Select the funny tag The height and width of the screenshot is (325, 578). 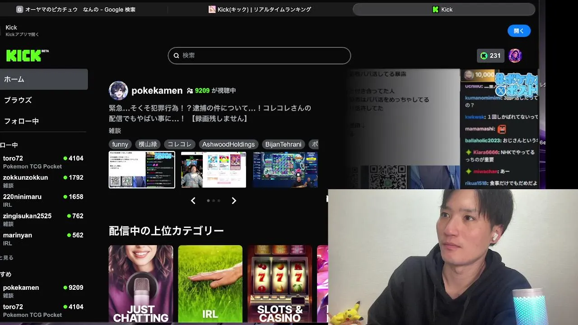click(x=120, y=144)
